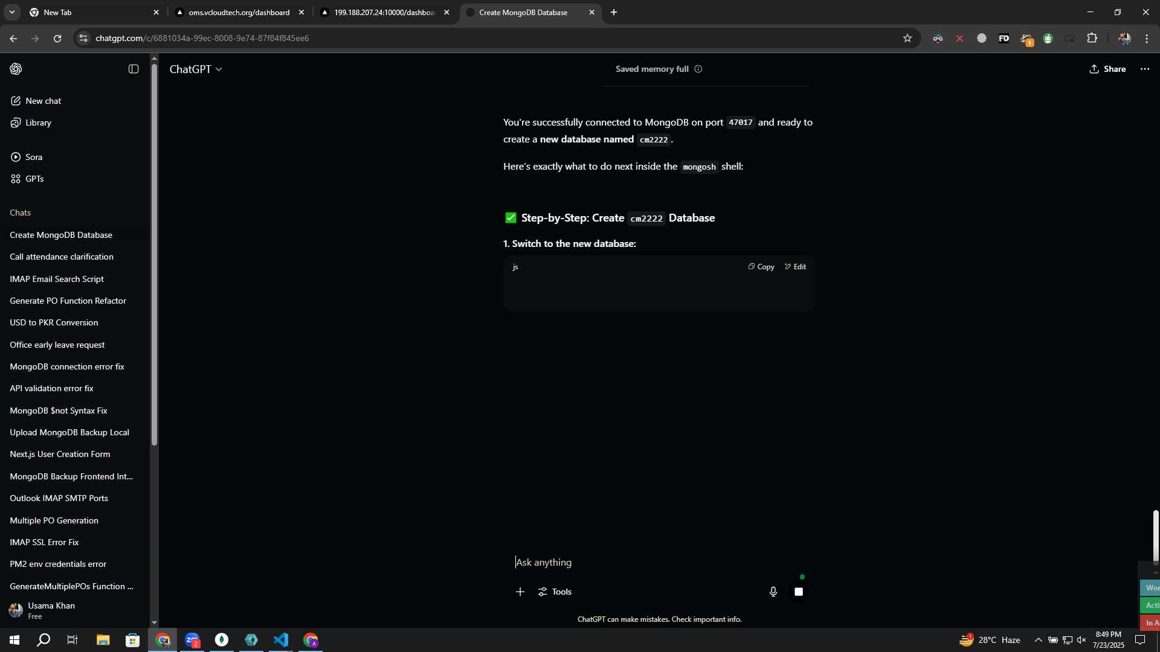Open the Chrome three-dot menu
Screen dimensions: 1160x652
(1147, 38)
